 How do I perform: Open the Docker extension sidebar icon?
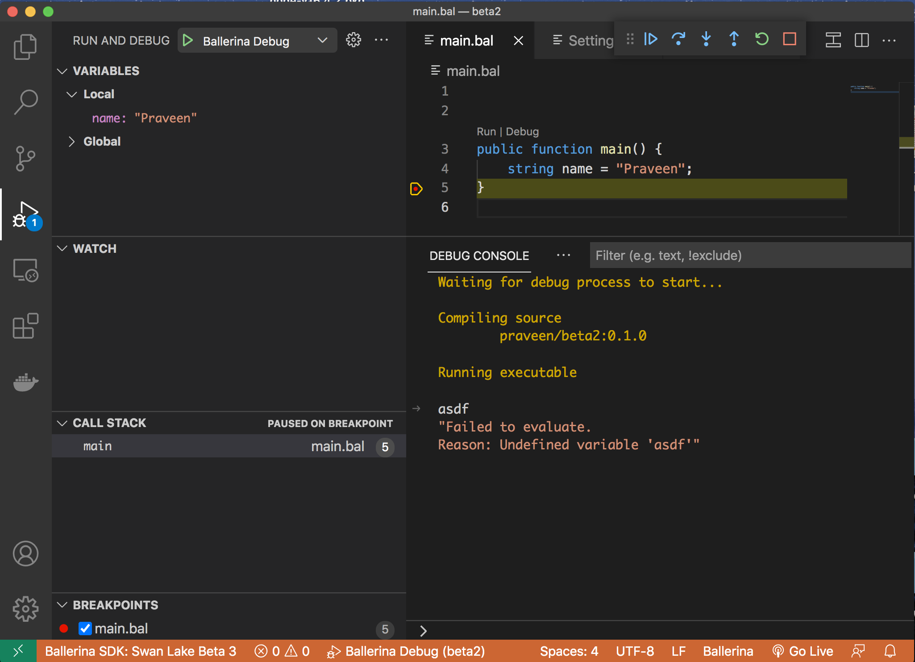click(25, 382)
